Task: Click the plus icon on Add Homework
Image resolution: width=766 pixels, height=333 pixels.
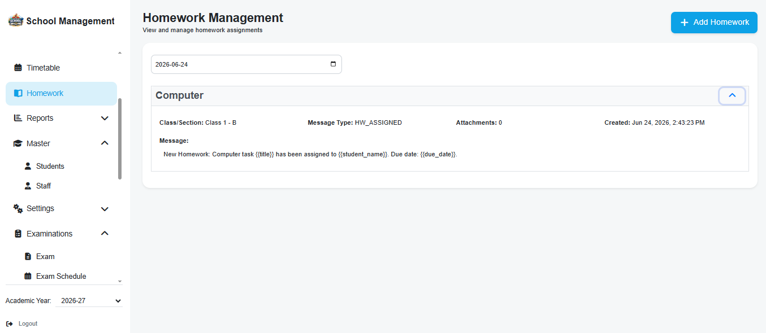Action: click(684, 23)
